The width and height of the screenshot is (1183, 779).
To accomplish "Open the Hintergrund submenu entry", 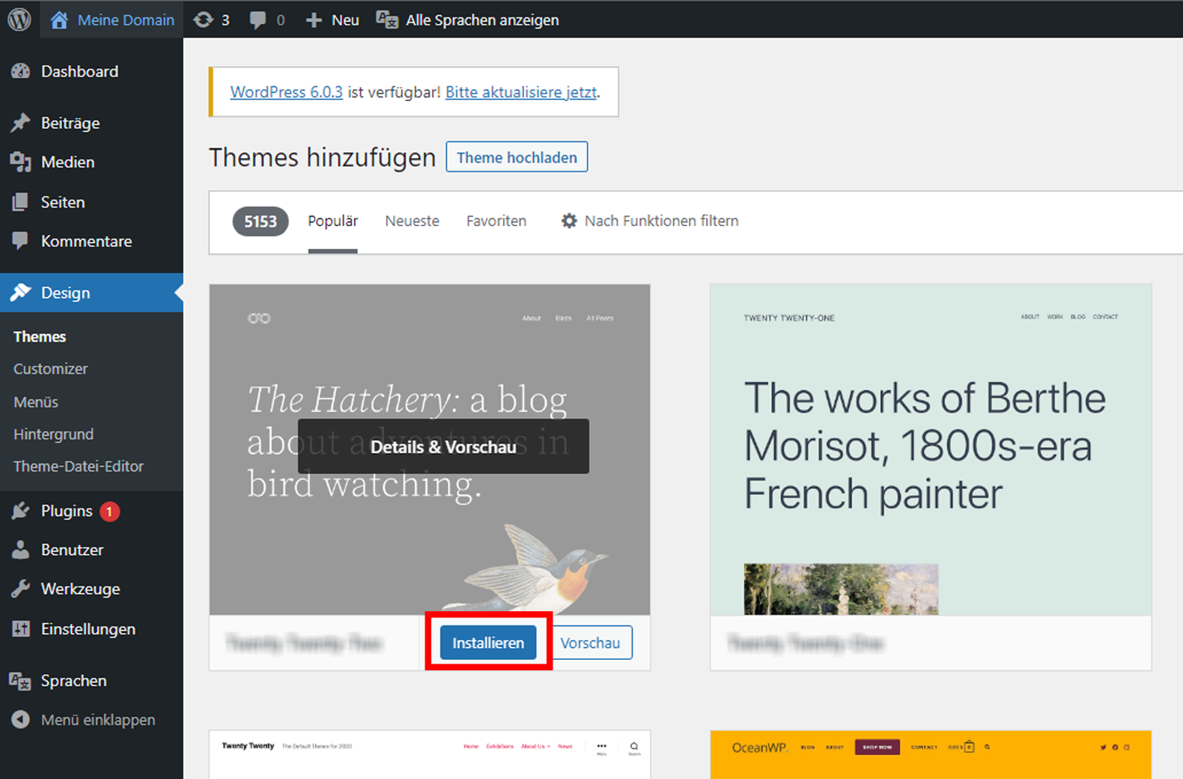I will click(x=53, y=434).
